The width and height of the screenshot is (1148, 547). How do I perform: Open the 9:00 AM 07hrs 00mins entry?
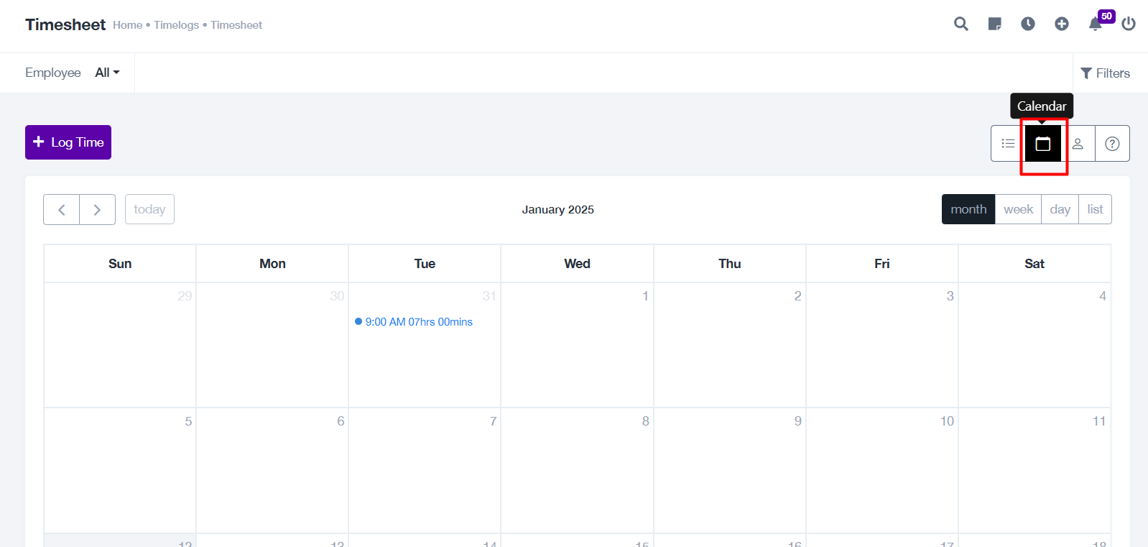(x=414, y=322)
